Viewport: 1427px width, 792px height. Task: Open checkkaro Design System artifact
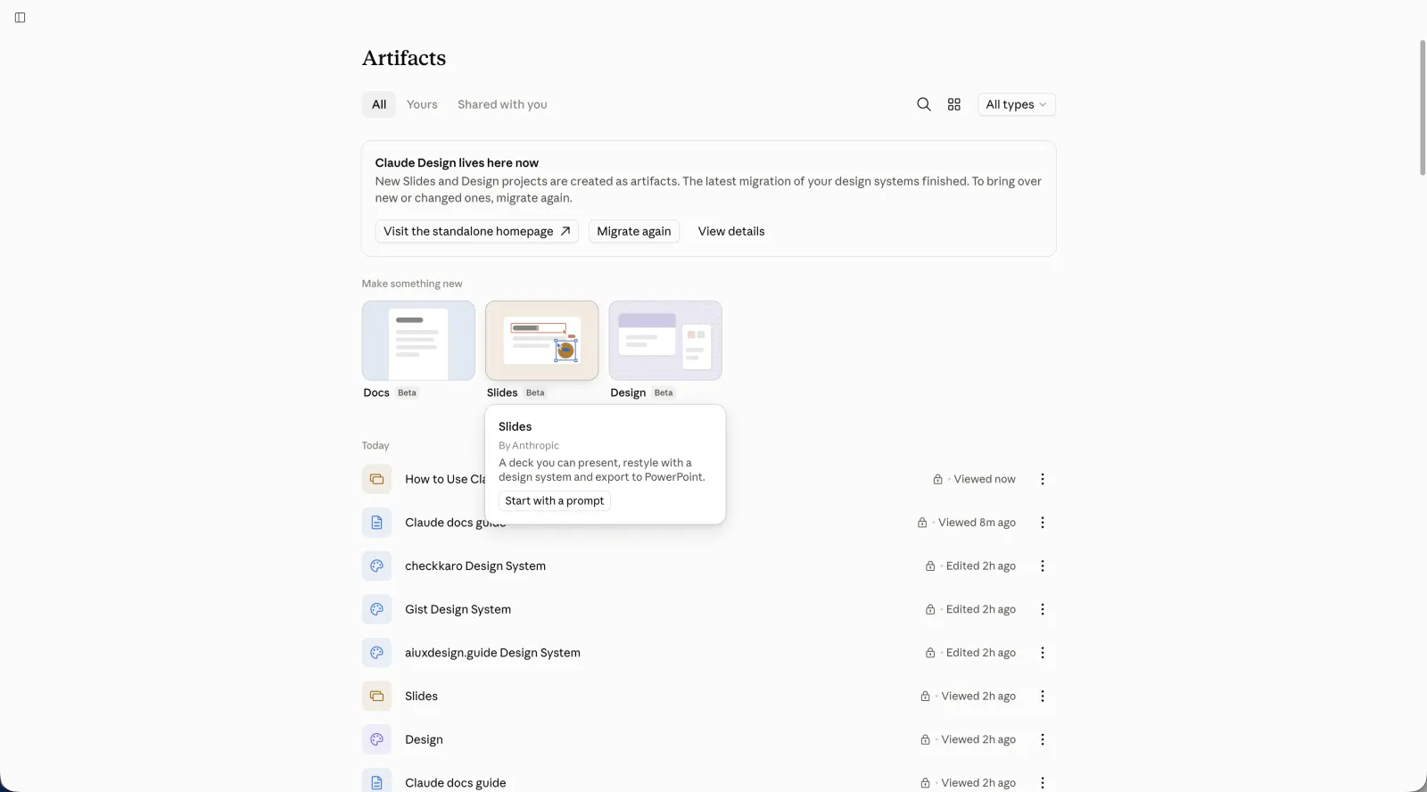click(x=475, y=566)
